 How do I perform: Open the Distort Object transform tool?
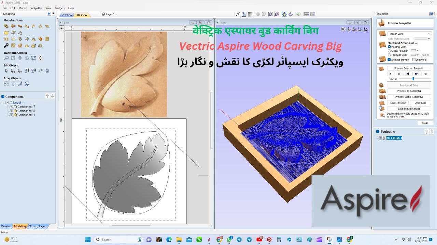[33, 58]
